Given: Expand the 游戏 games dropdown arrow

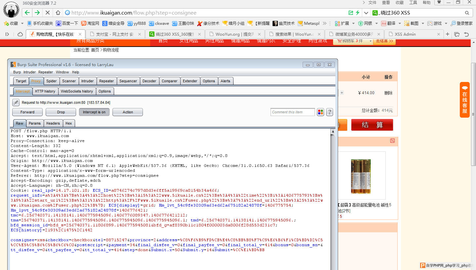Looking at the screenshot, I should 446,23.
